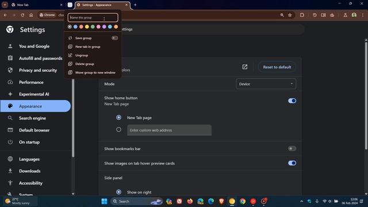This screenshot has width=368, height=207.
Task: Open Default browser settings
Action: point(35,130)
